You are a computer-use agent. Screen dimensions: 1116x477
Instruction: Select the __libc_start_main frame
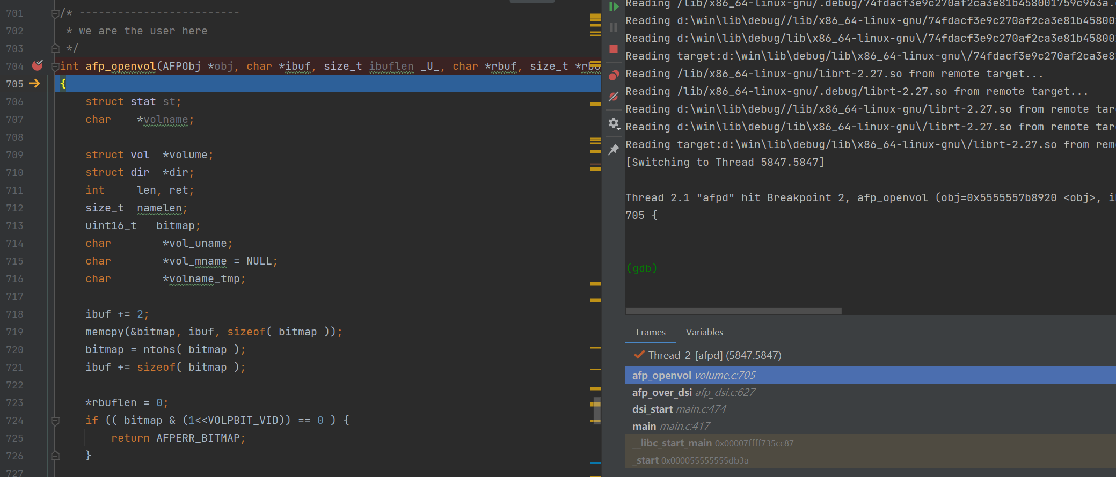(x=871, y=443)
